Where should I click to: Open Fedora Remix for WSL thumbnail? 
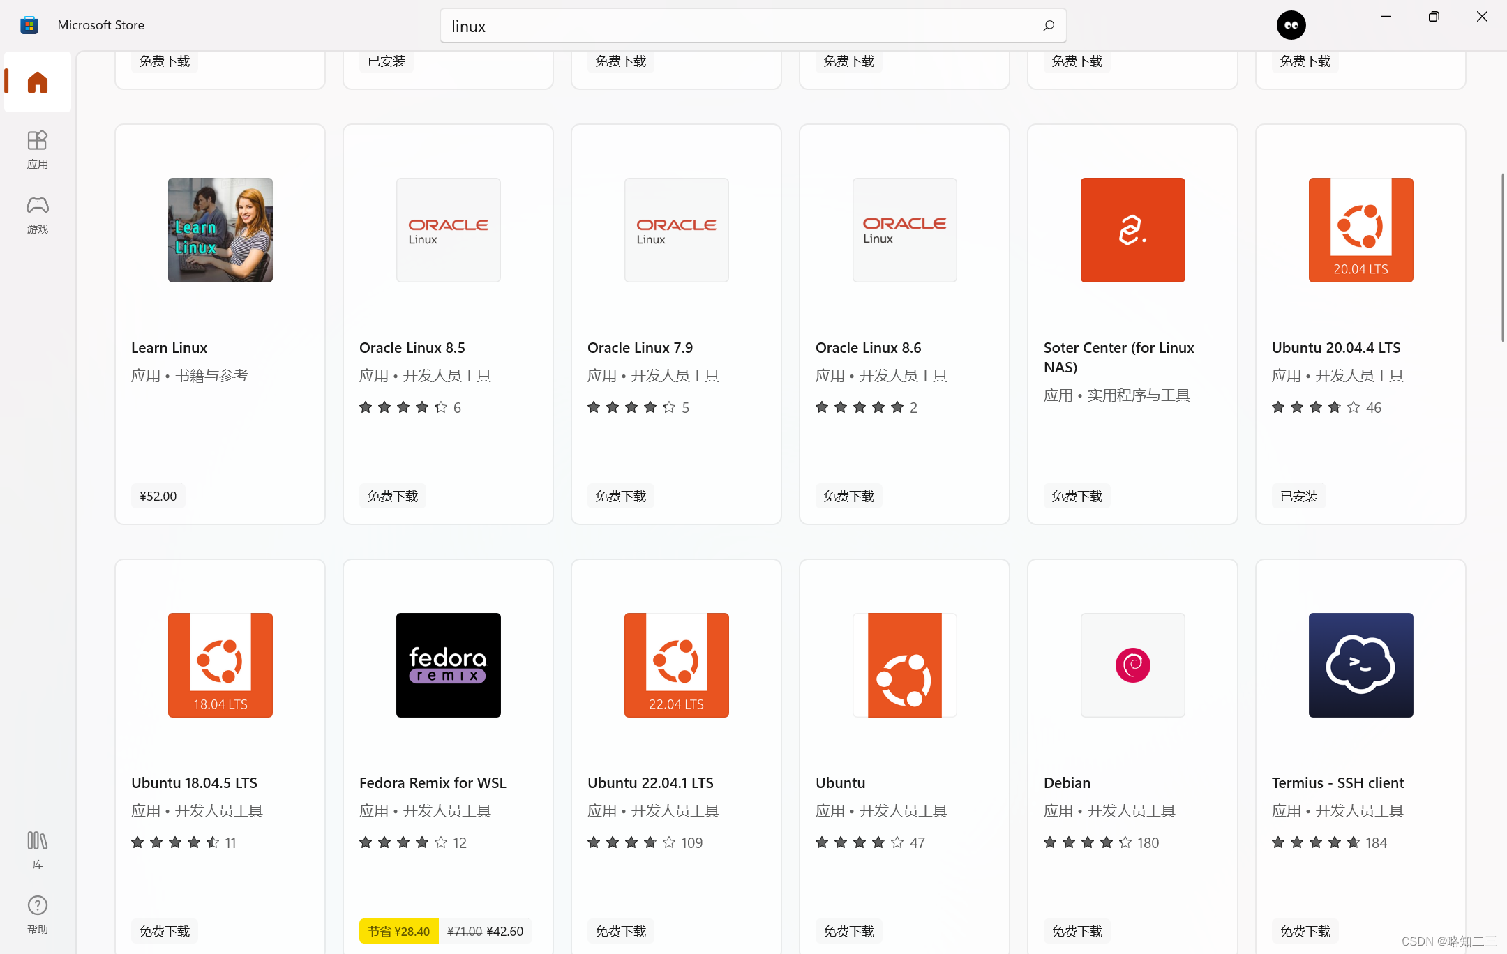coord(448,665)
